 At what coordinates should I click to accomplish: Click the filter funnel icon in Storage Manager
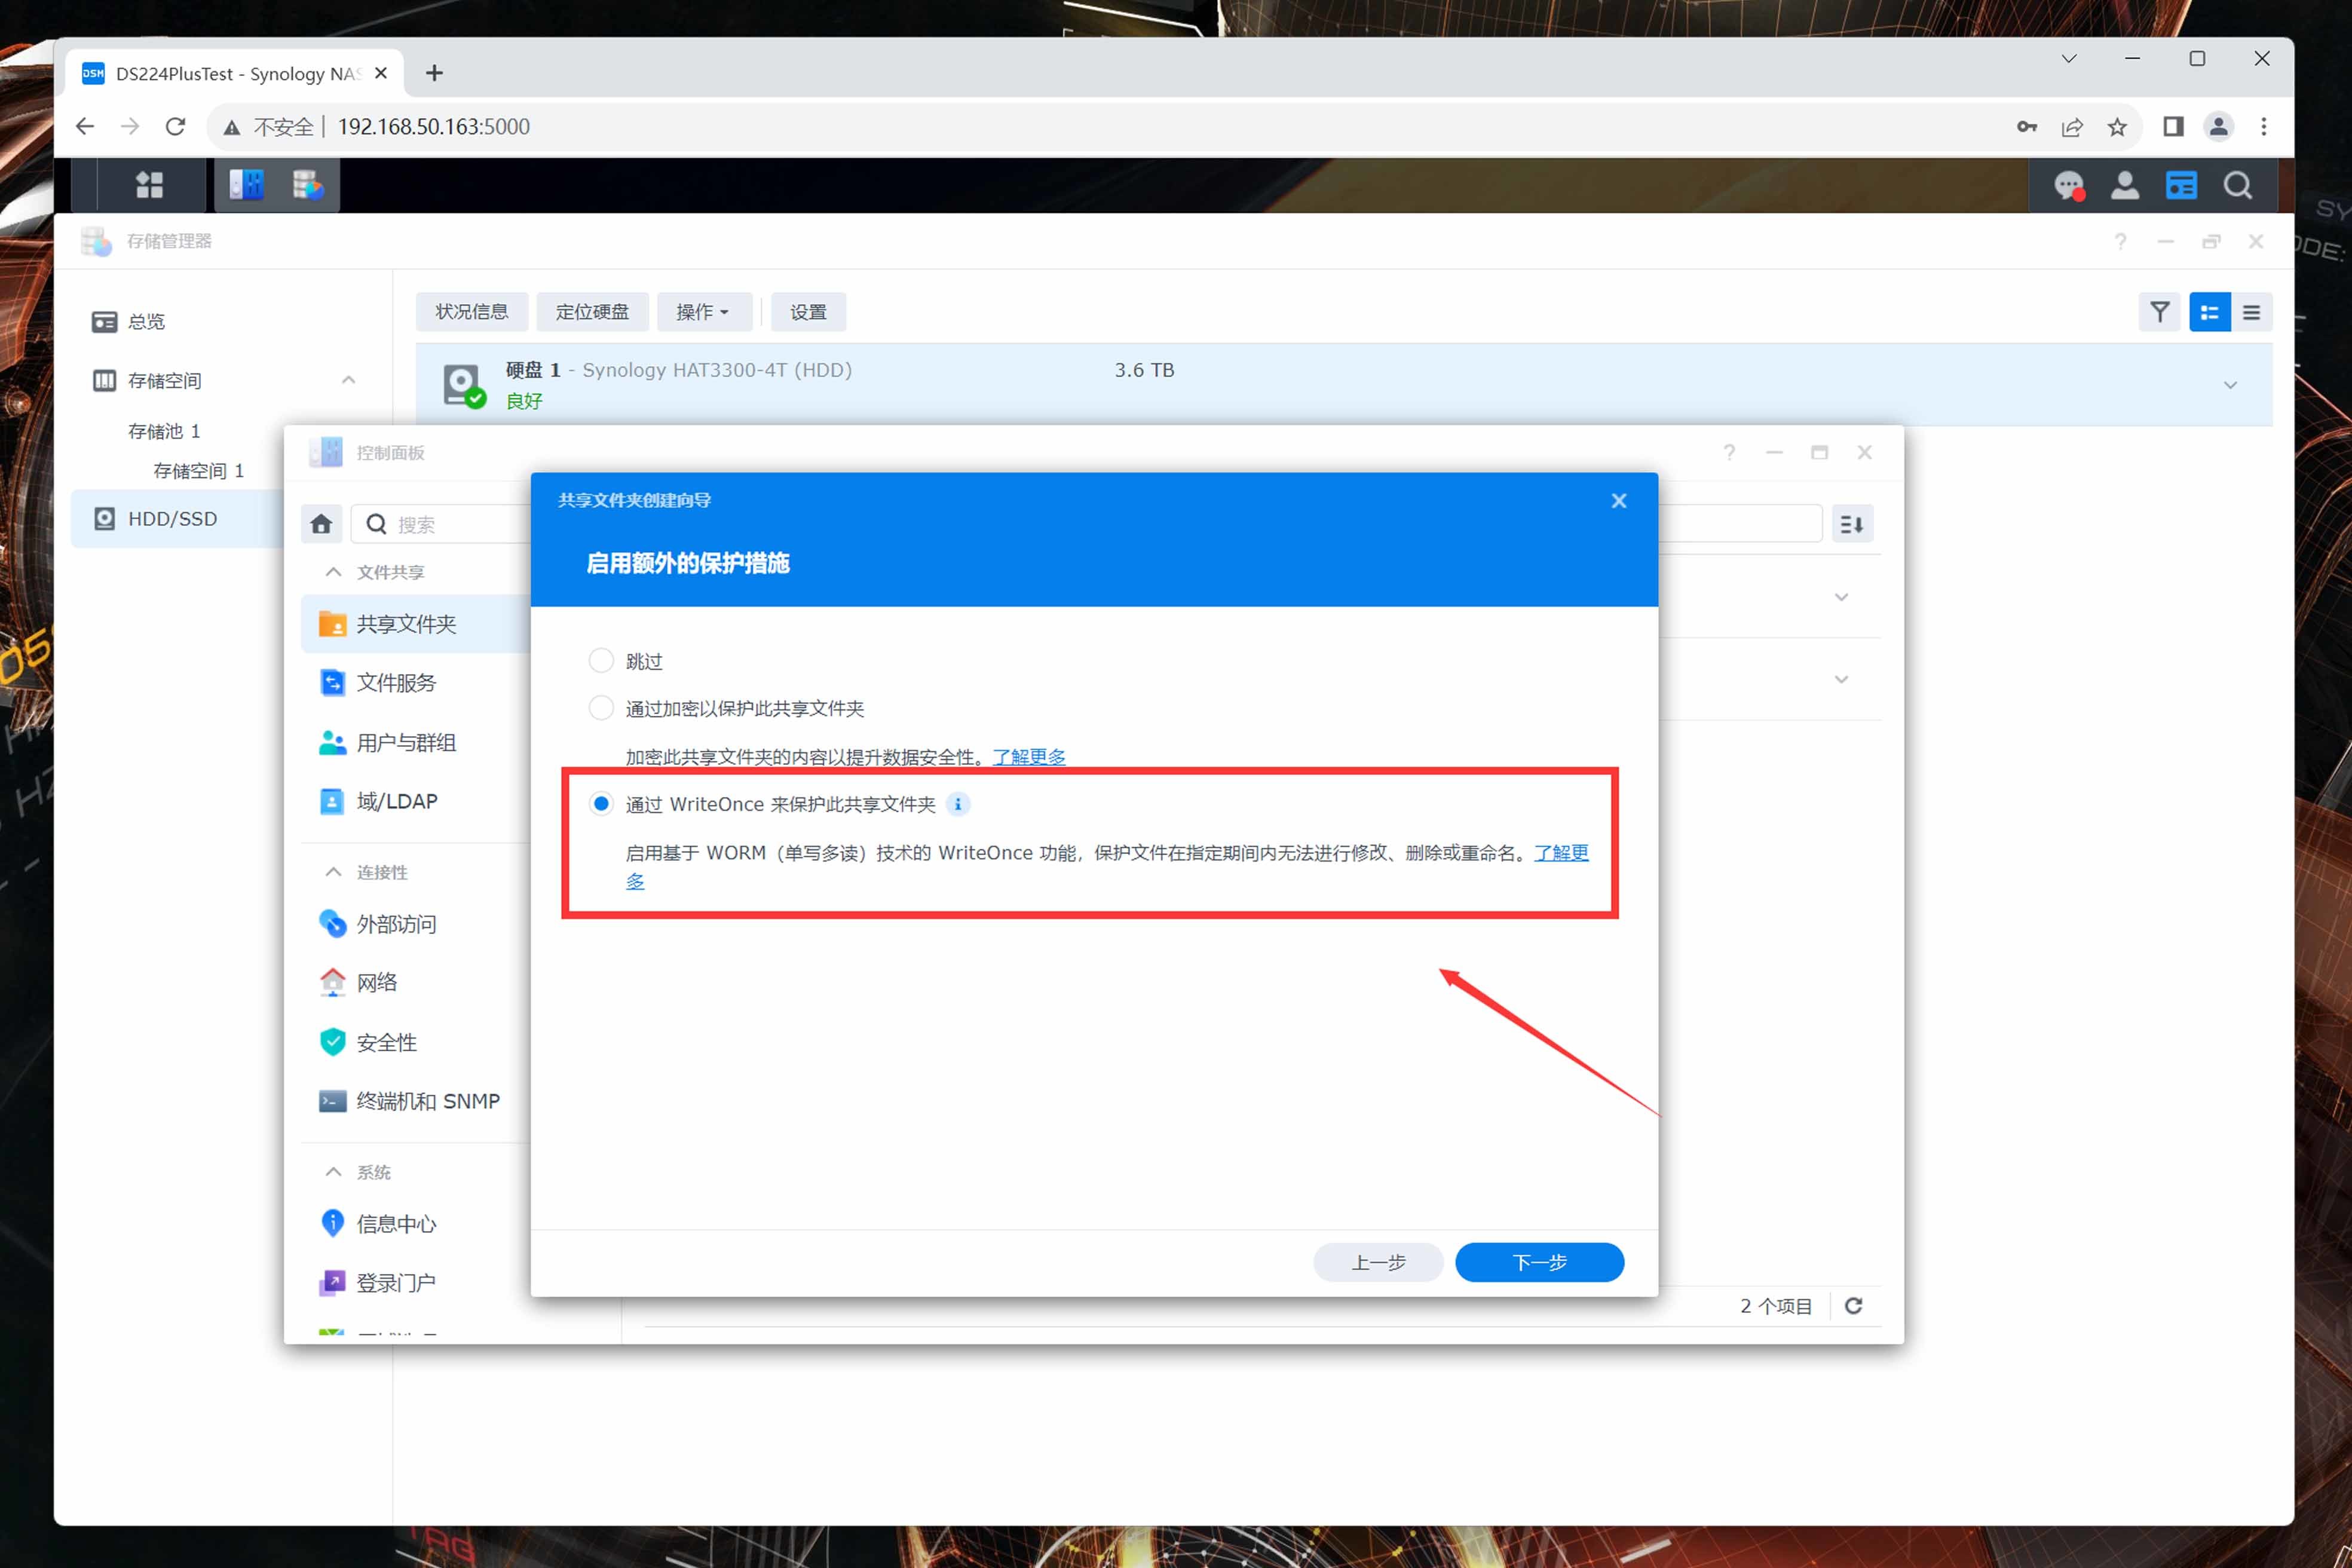[2159, 312]
